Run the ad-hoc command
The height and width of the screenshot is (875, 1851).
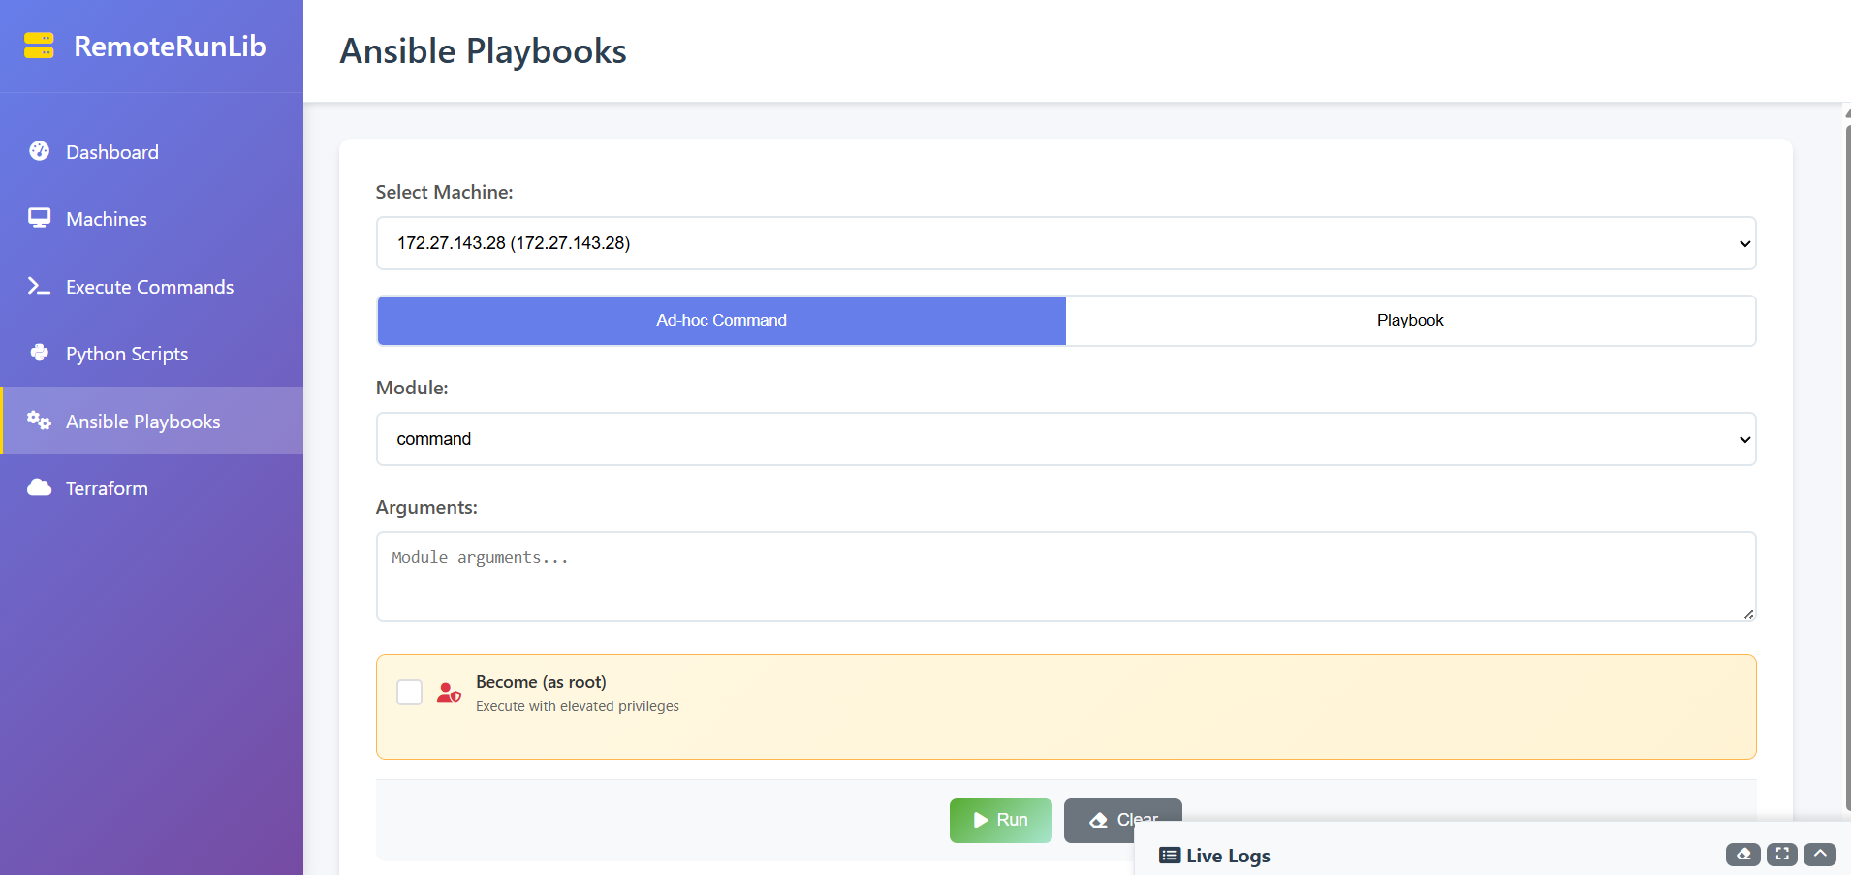(x=1000, y=820)
